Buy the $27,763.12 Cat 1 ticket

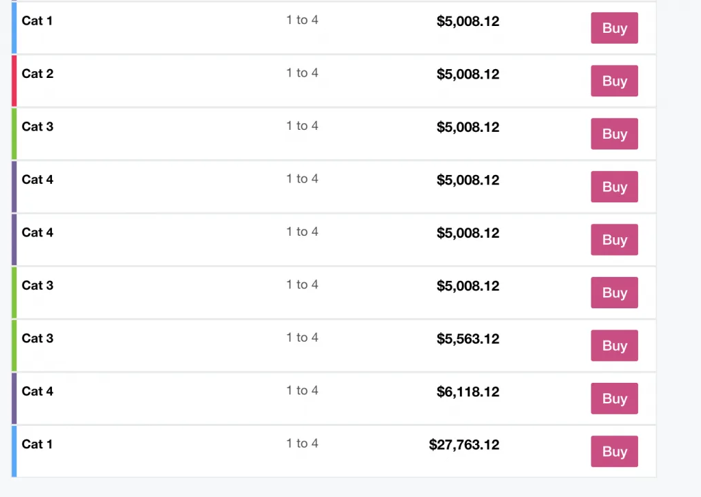click(614, 451)
